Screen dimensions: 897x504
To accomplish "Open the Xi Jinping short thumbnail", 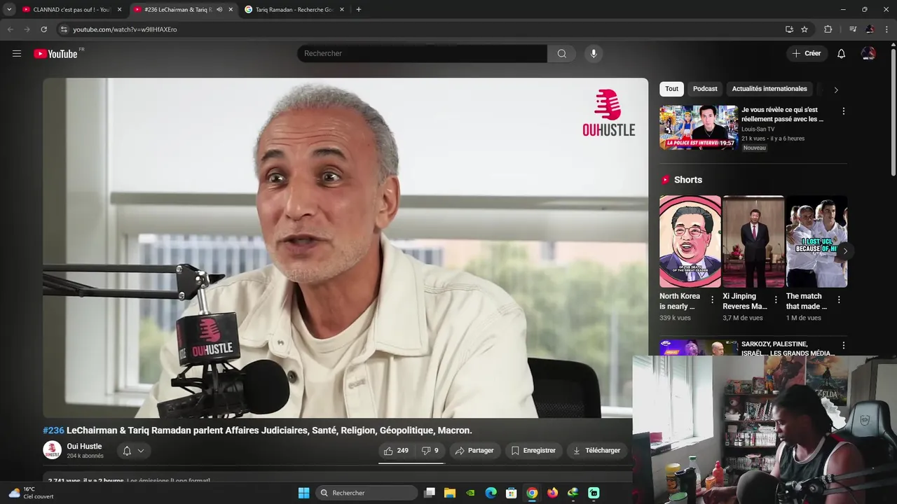I will tap(753, 241).
